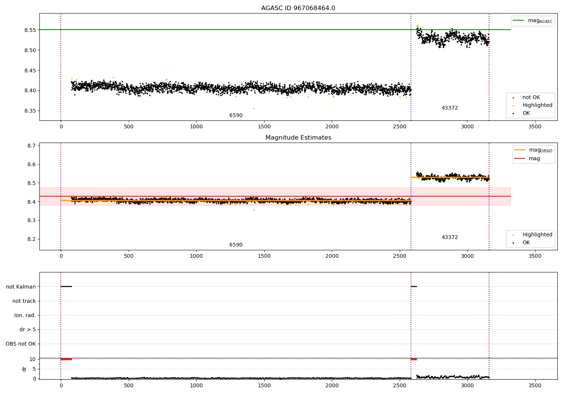Click the '6590' annotation in Magnitude Estimates plot
This screenshot has height=394, width=563.
[236, 245]
